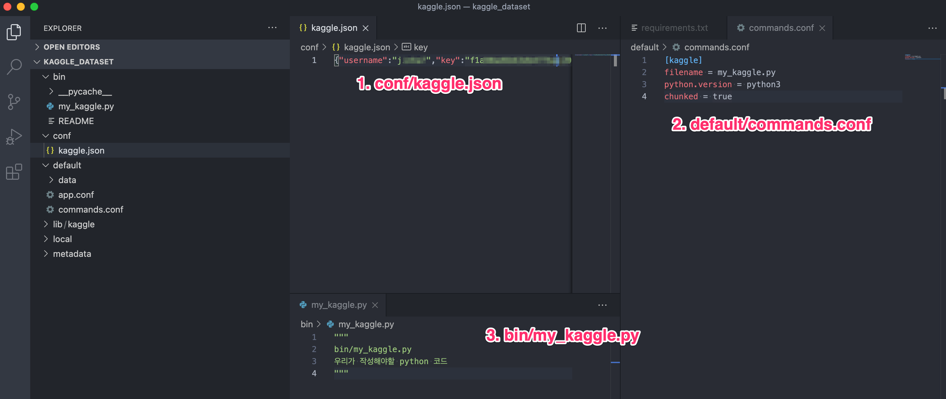Click the JSON icon on kaggle.json tab
946x399 pixels.
303,28
